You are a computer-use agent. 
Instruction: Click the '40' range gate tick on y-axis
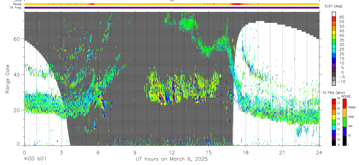point(17,74)
